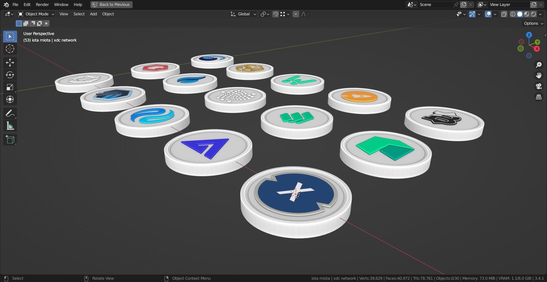Pick the Annotate pencil tool
The width and height of the screenshot is (547, 282).
10,114
